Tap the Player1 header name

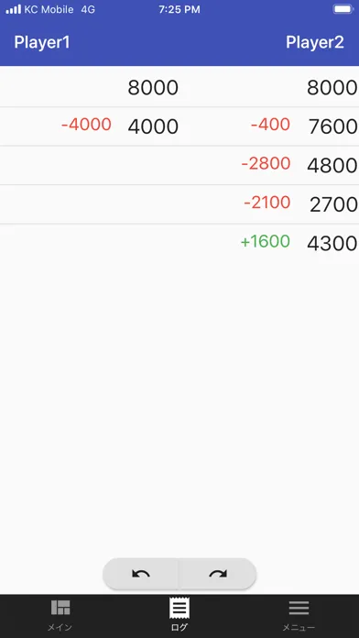[x=42, y=42]
